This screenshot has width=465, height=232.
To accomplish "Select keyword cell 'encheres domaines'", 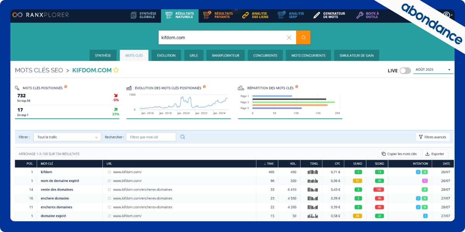I will (57, 207).
